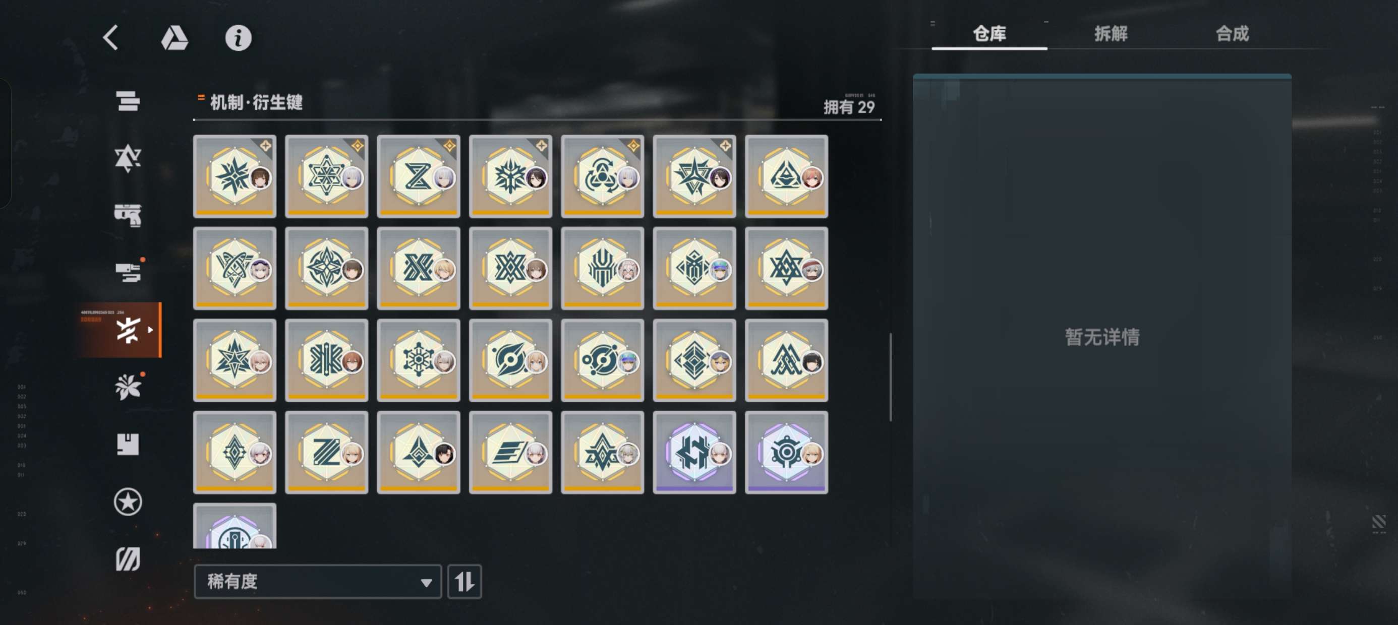Click the dropdown arrow beside 稀有度
Image resolution: width=1398 pixels, height=625 pixels.
point(427,583)
